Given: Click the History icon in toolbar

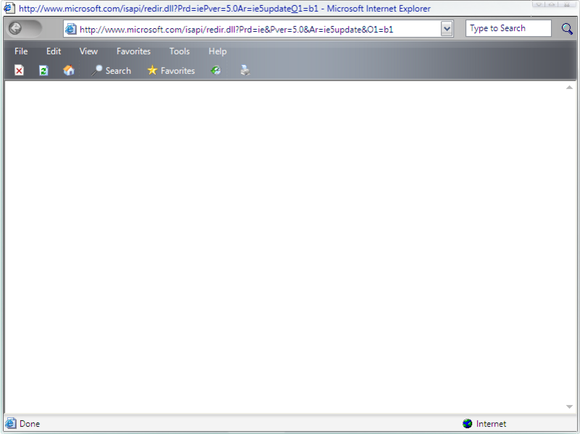Looking at the screenshot, I should (216, 70).
